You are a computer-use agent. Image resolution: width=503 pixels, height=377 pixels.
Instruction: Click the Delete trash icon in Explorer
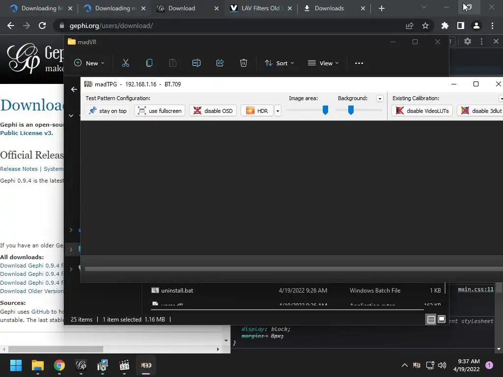point(244,63)
